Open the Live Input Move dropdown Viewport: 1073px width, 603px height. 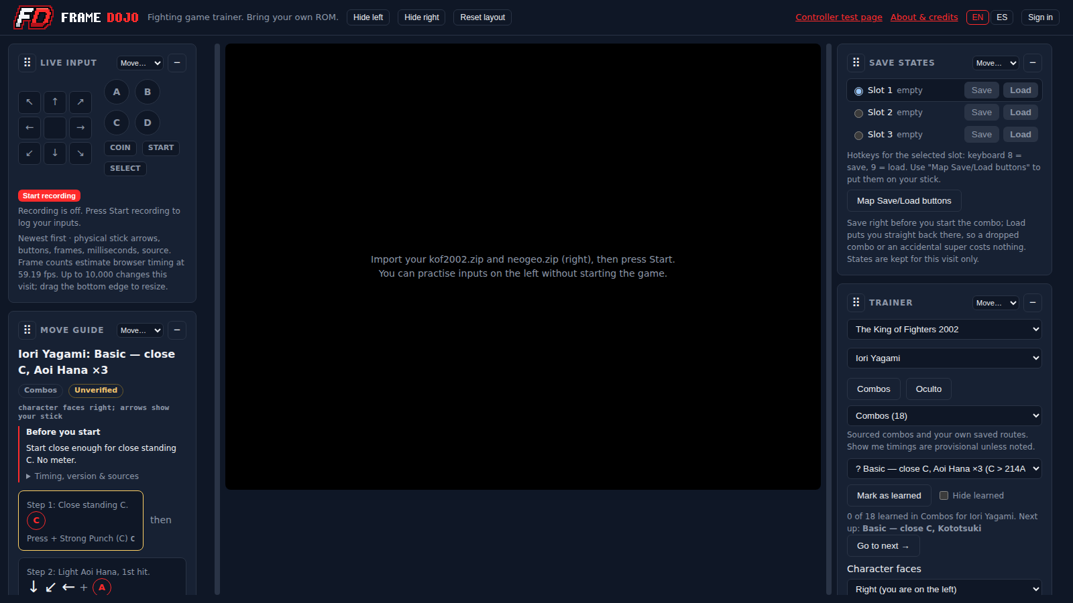[140, 63]
